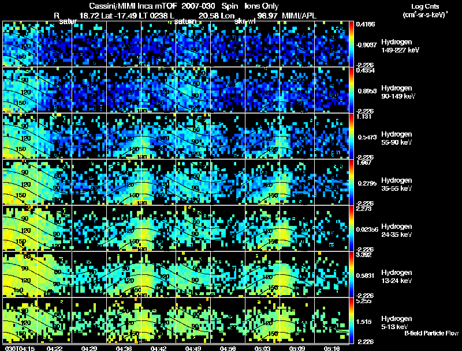Click the 'Log Cnts' units heading
462x351 pixels.
pyautogui.click(x=425, y=6)
